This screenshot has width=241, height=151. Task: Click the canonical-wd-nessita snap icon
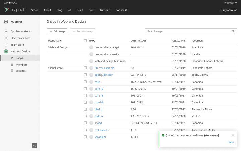click(x=91, y=54)
